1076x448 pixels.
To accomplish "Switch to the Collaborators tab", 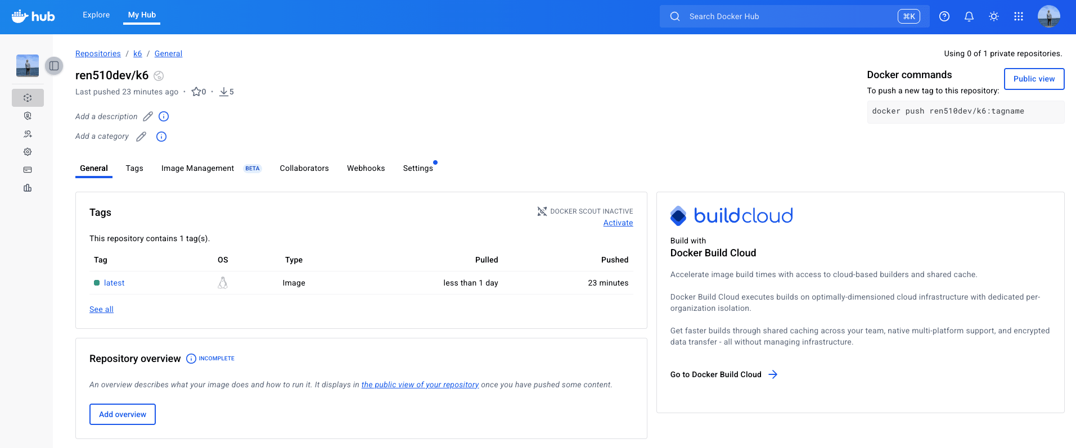I will (304, 168).
